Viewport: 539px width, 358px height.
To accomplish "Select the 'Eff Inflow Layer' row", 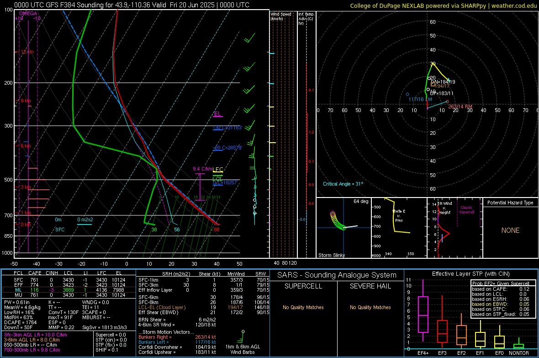I will click(x=204, y=290).
